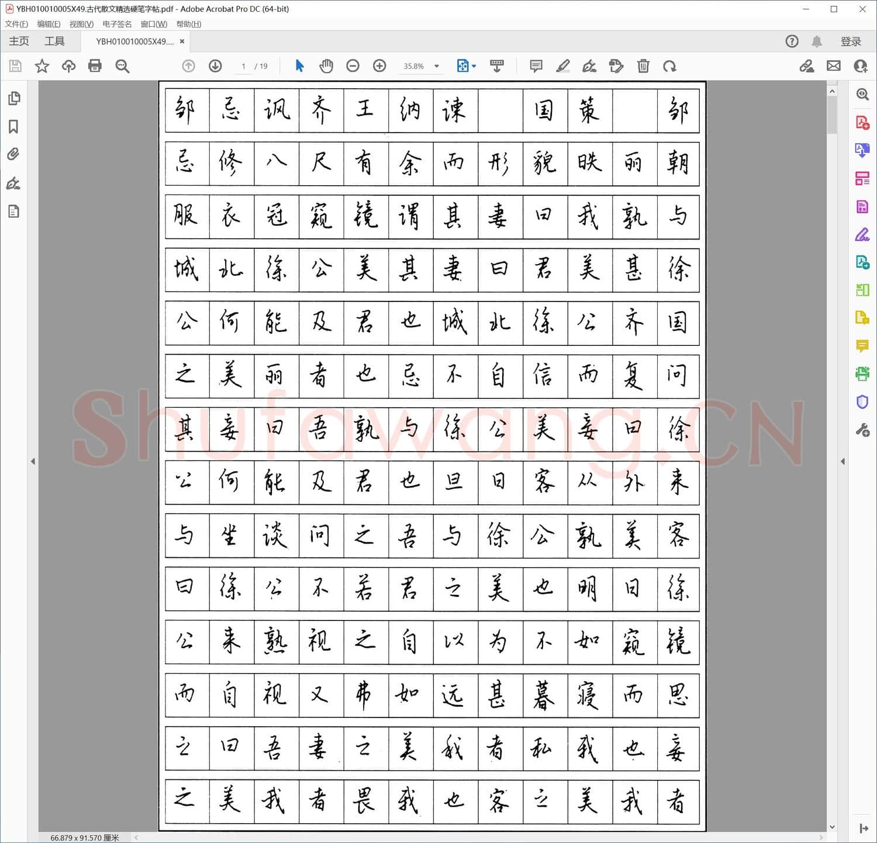Click the page number input field
This screenshot has width=877, height=843.
click(x=243, y=66)
